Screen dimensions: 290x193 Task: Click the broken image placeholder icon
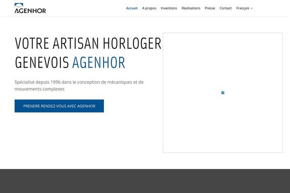tap(223, 93)
